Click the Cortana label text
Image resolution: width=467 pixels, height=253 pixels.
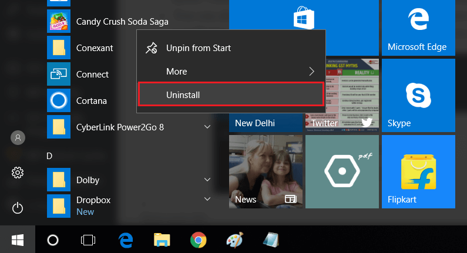point(92,101)
